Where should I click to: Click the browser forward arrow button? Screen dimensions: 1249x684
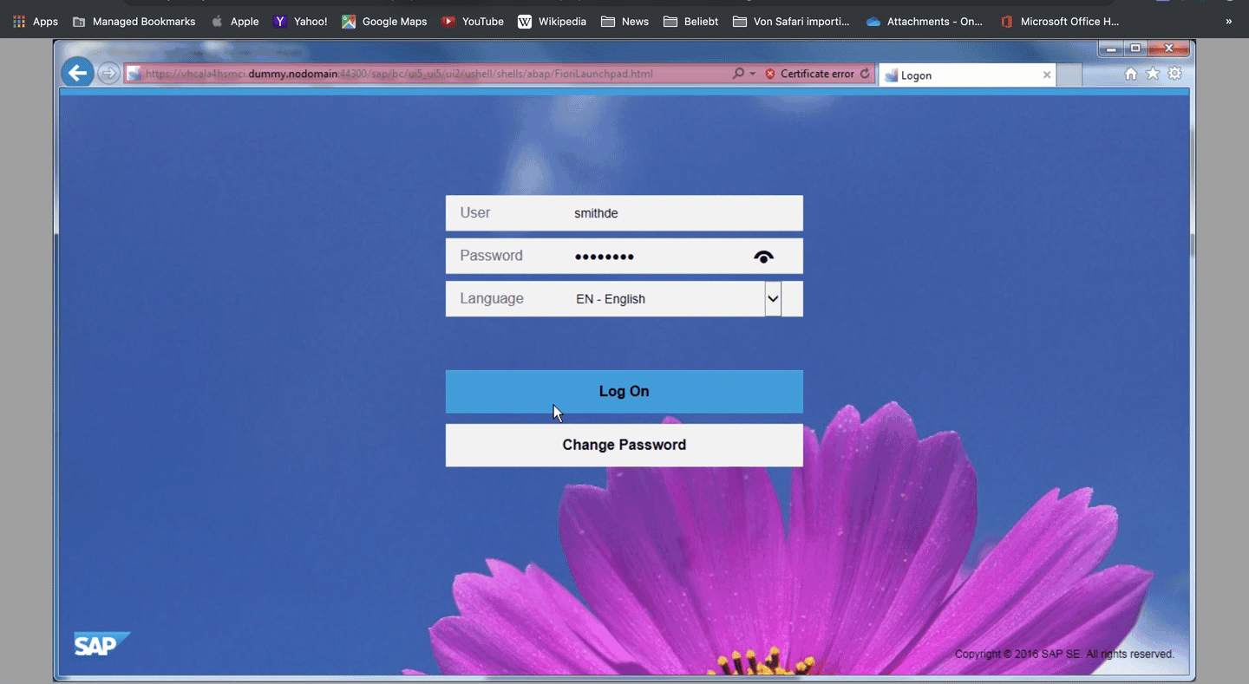click(108, 74)
